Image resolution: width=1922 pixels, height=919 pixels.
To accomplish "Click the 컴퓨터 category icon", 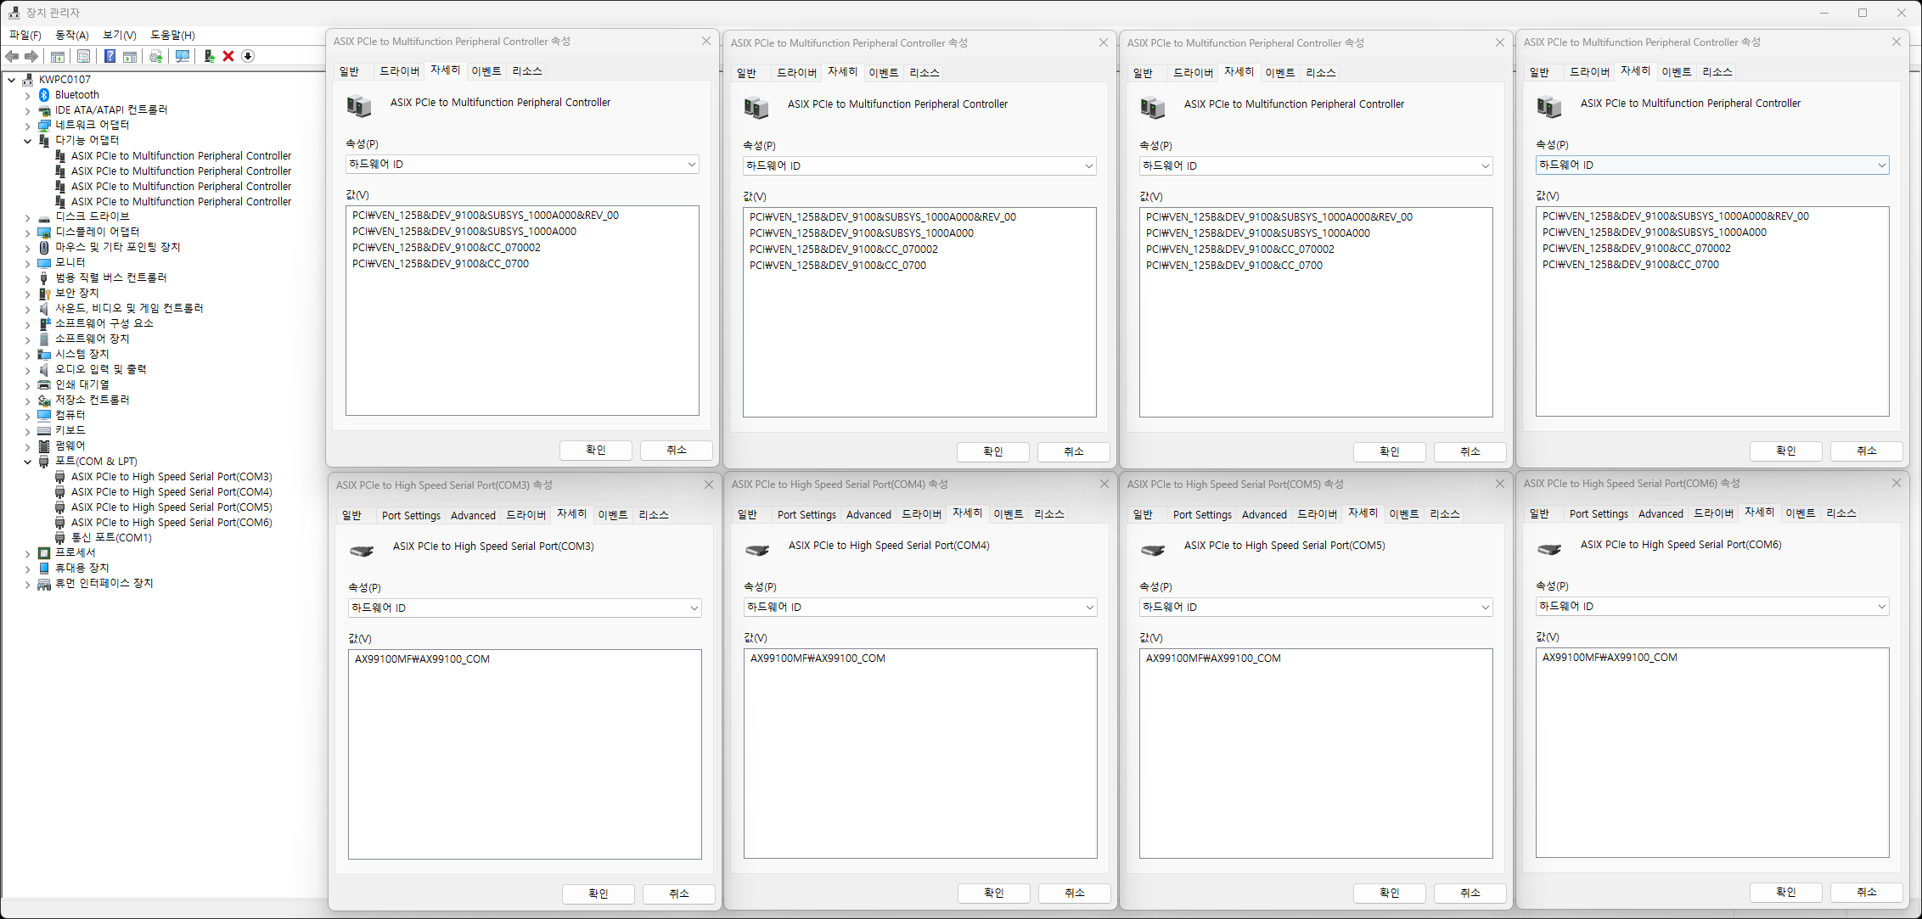I will tap(44, 416).
